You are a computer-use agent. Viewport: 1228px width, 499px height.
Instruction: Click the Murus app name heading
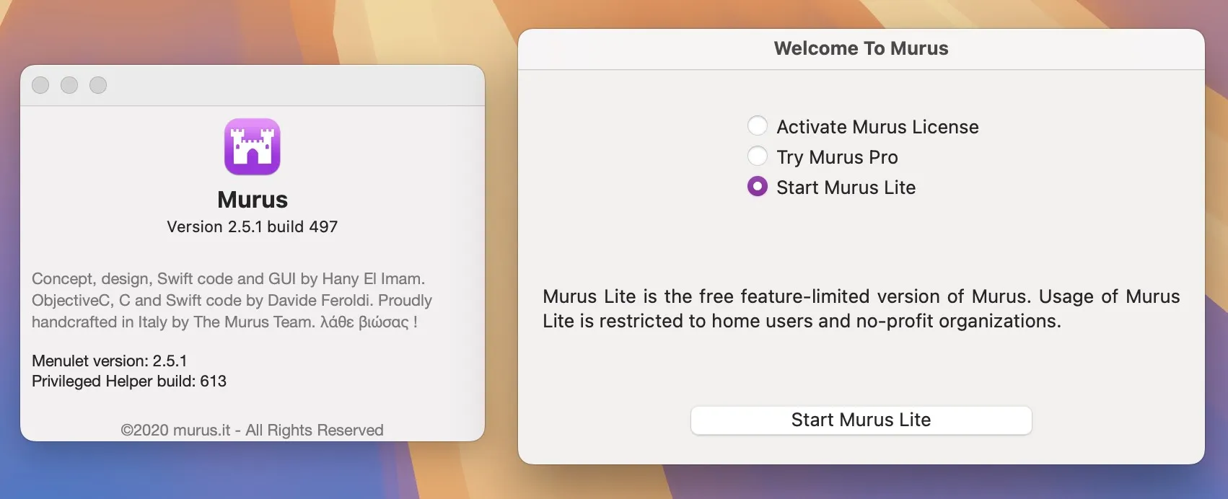[x=253, y=199]
